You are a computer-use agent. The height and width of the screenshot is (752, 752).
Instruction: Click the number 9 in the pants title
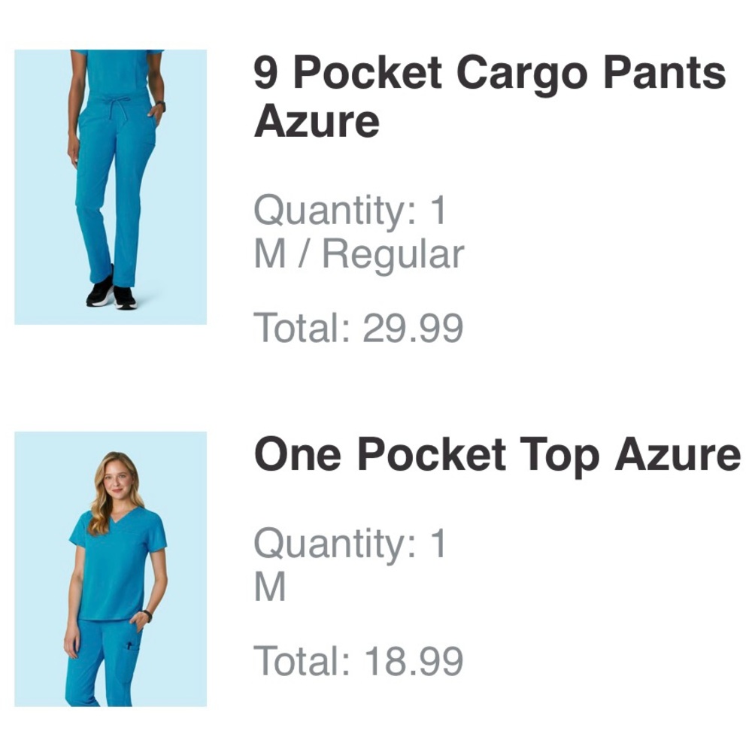pos(266,74)
